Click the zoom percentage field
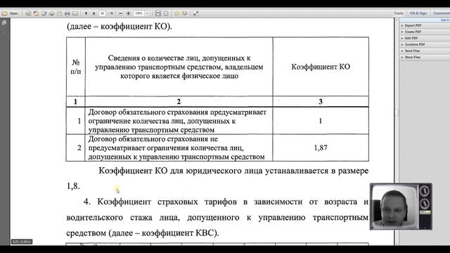The height and width of the screenshot is (253, 450). (139, 13)
